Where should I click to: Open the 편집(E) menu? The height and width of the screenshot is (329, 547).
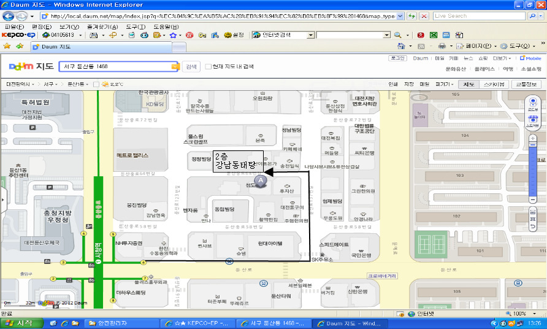click(x=42, y=26)
